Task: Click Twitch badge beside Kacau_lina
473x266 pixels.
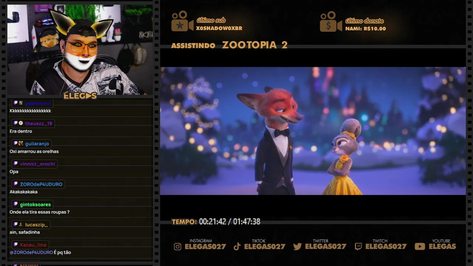Action: click(16, 245)
